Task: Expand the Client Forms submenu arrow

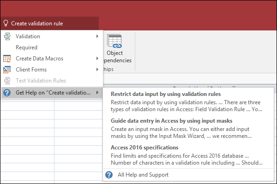Action: 97,70
